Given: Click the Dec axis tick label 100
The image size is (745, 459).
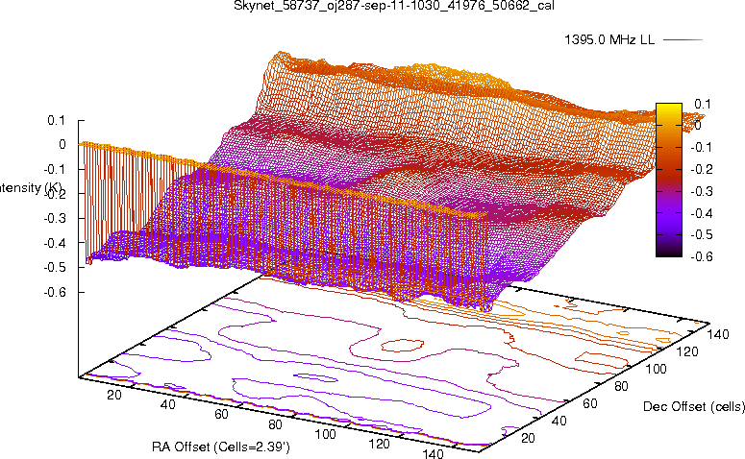Looking at the screenshot, I should click(x=656, y=369).
